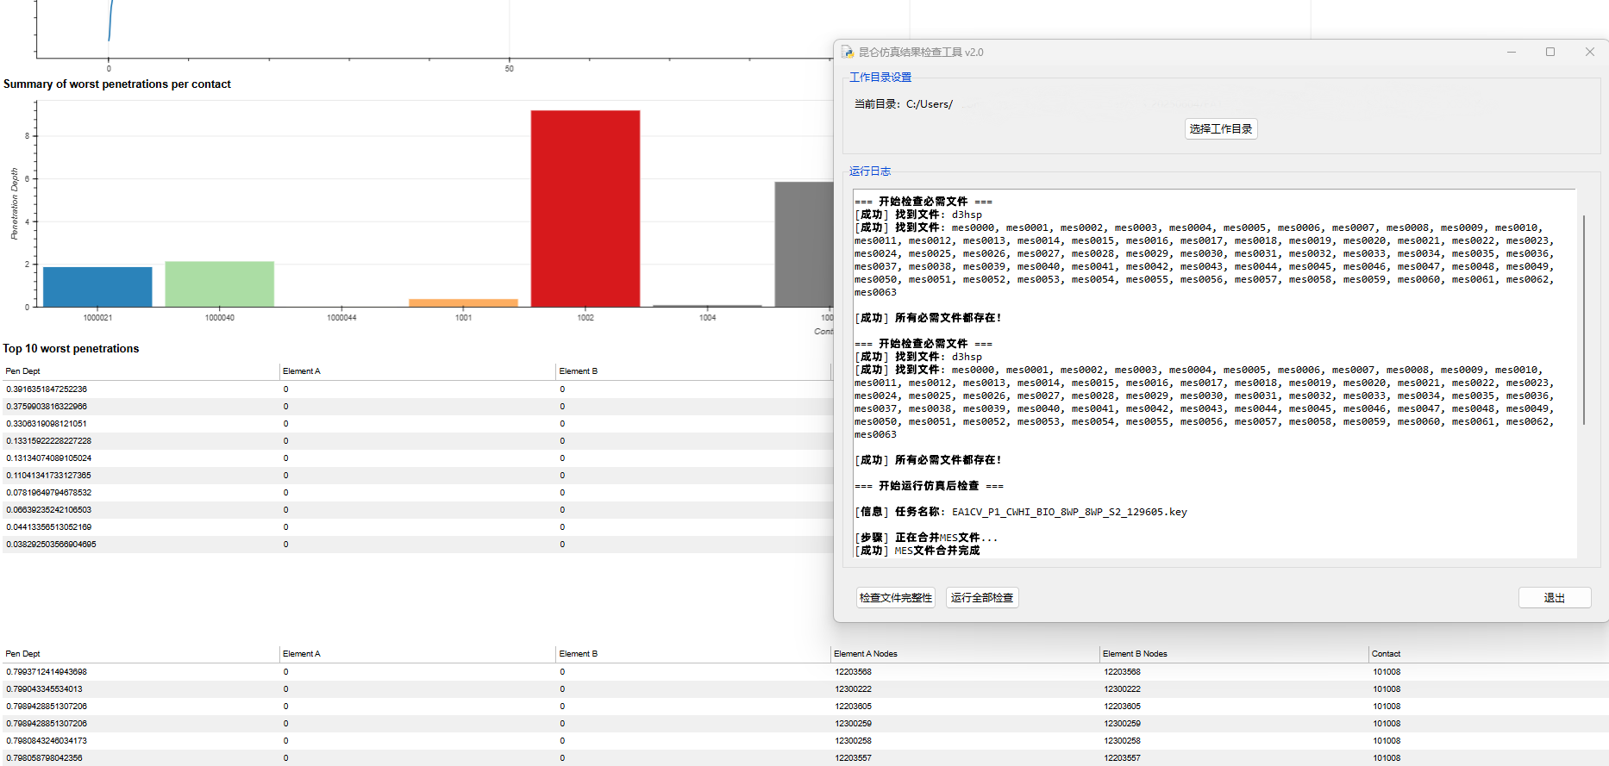
Task: Select the blue bar for contact 1000021
Action: pyautogui.click(x=97, y=287)
